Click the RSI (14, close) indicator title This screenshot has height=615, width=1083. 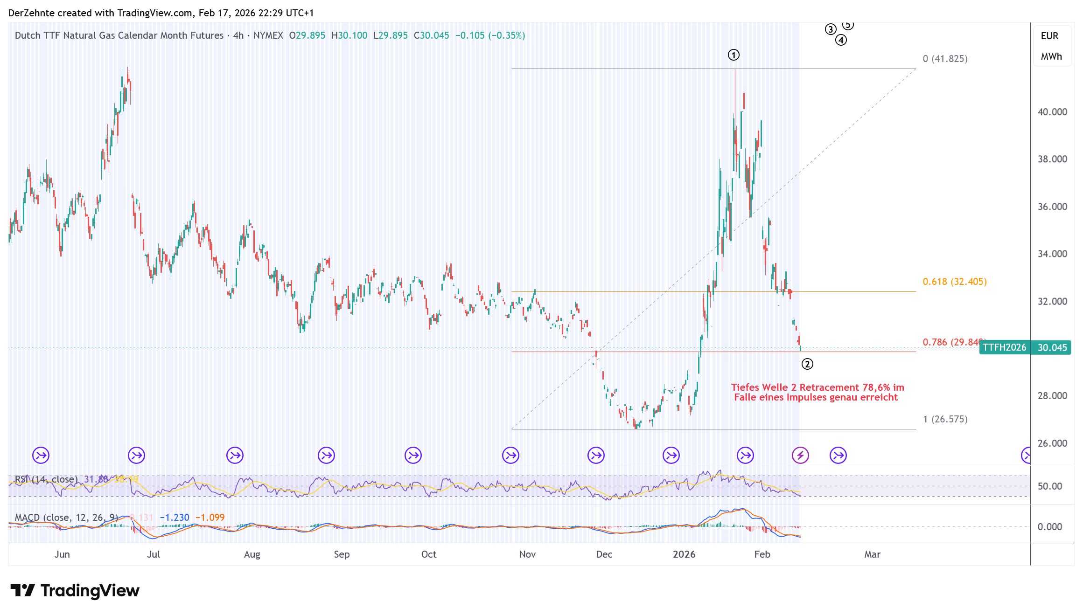[46, 479]
